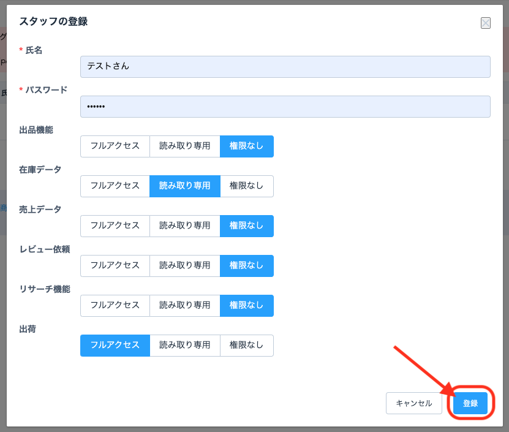Click the 出荷 label
This screenshot has height=432, width=509.
tap(28, 329)
